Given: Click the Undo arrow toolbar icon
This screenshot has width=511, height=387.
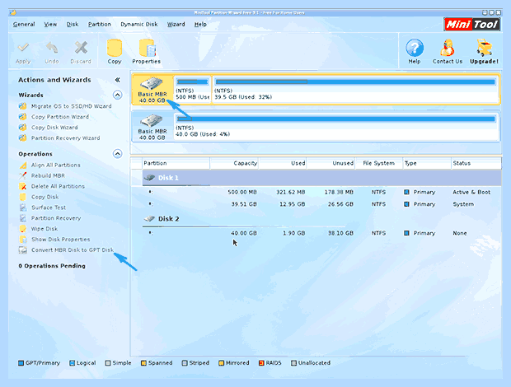Looking at the screenshot, I should point(52,48).
